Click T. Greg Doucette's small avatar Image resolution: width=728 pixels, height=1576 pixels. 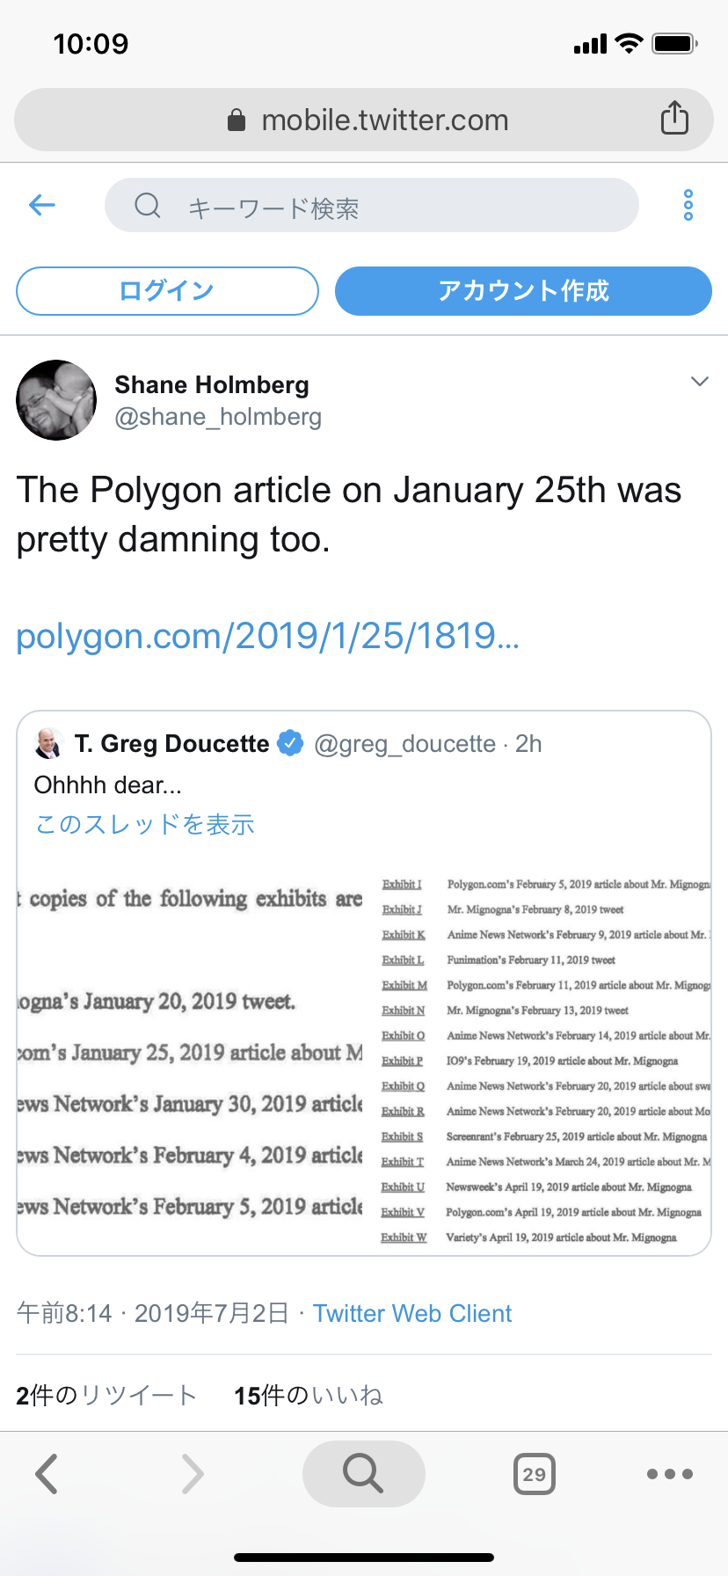pyautogui.click(x=48, y=743)
